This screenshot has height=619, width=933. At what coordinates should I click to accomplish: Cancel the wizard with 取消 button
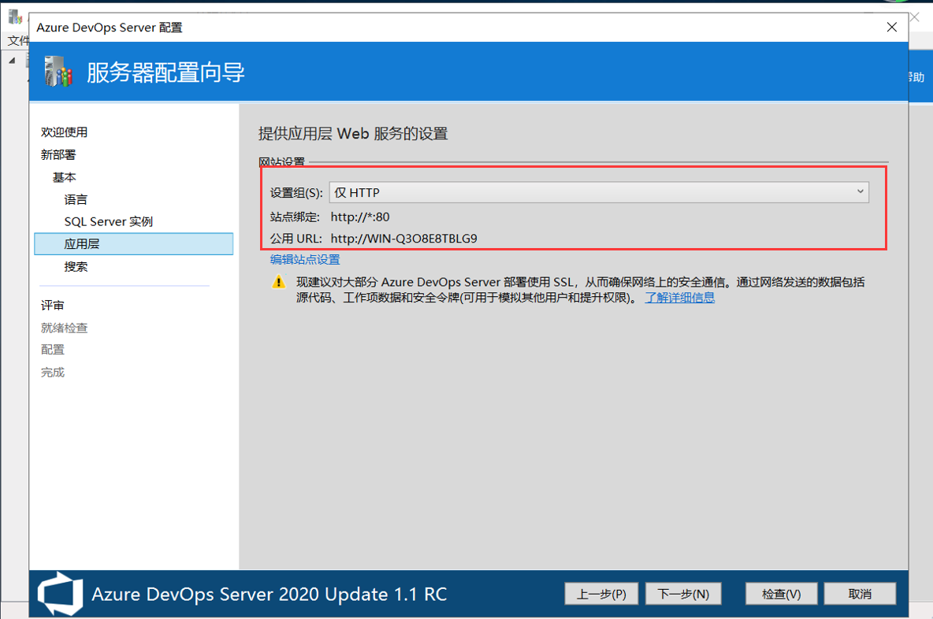pos(860,594)
